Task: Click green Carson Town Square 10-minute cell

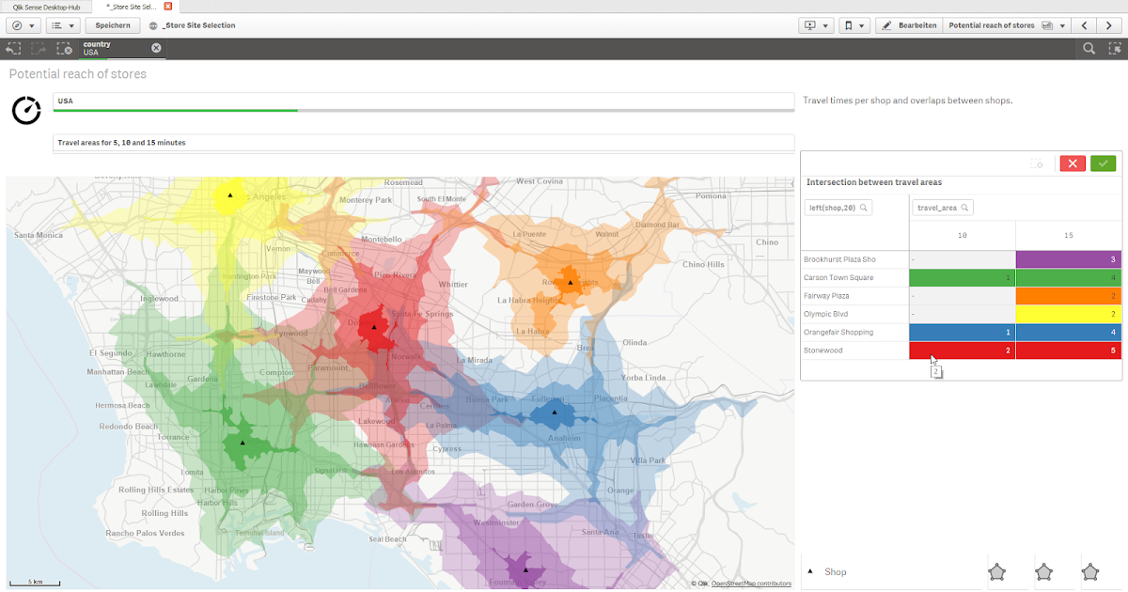Action: (x=962, y=277)
